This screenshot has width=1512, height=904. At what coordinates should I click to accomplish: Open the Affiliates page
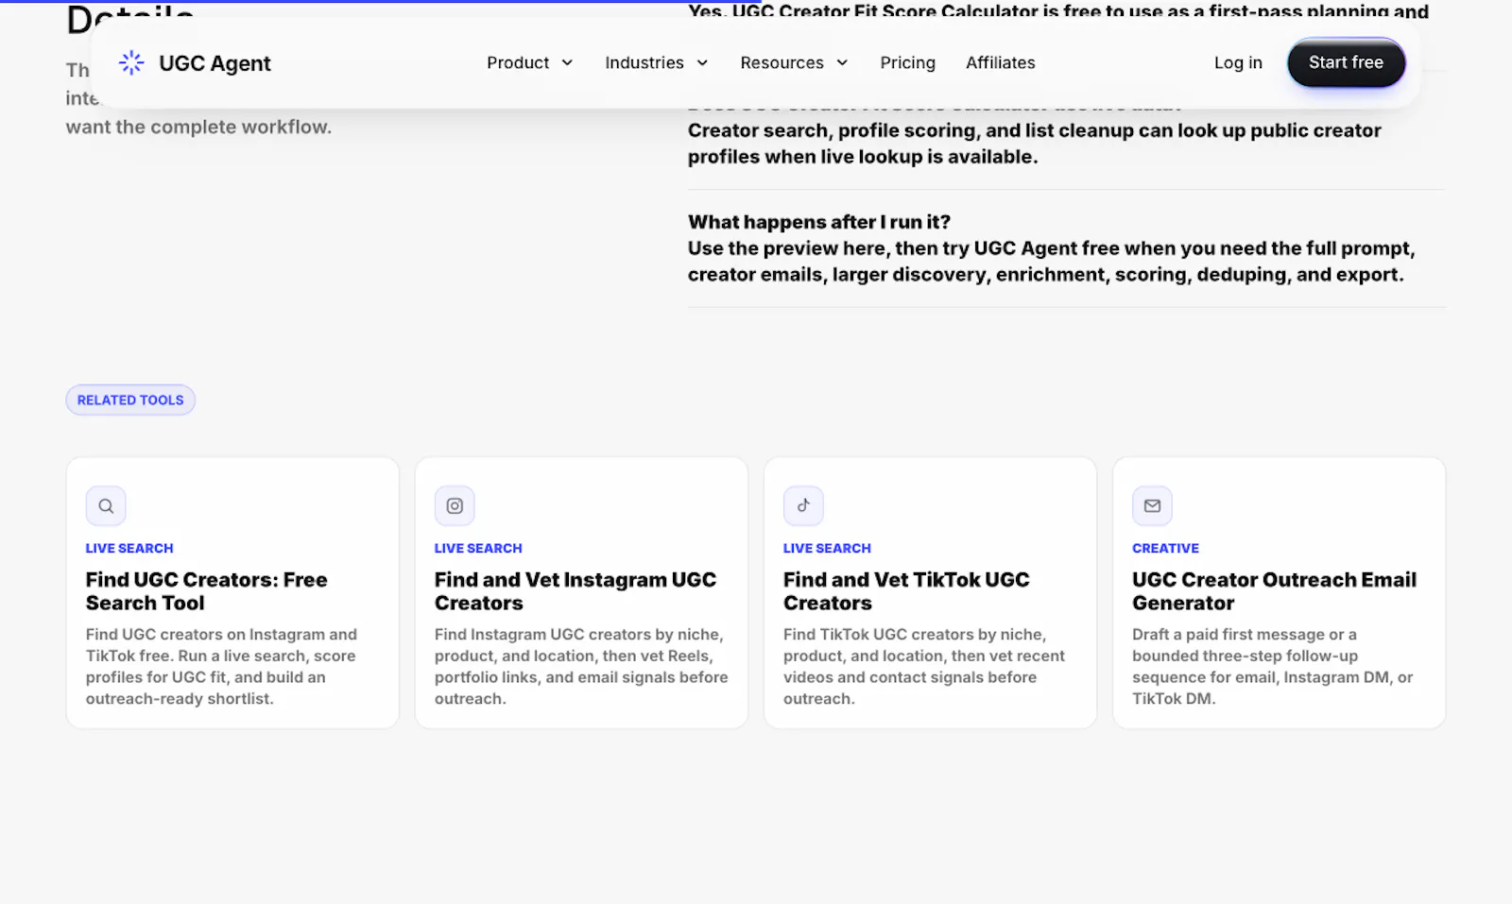[1000, 62]
